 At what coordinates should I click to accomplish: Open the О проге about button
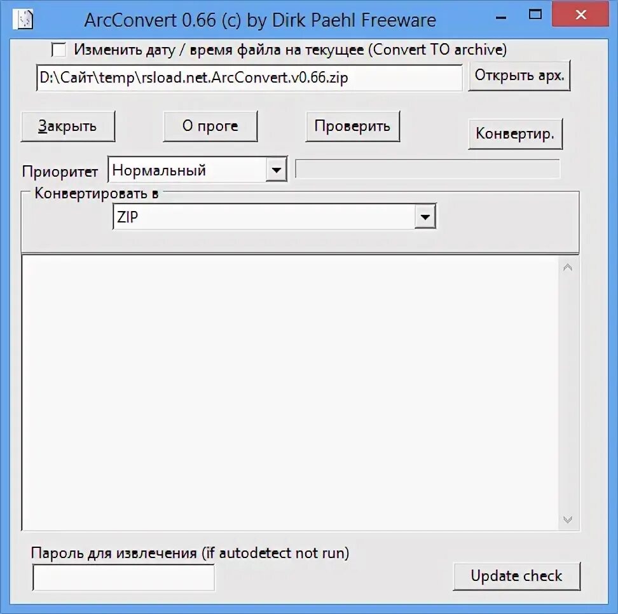210,126
